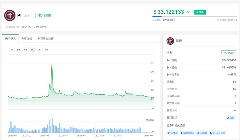Switch to the PI币详情 tab

(27, 38)
